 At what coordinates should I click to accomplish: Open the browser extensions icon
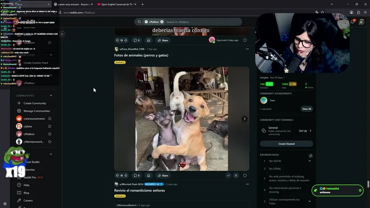[x=358, y=12]
